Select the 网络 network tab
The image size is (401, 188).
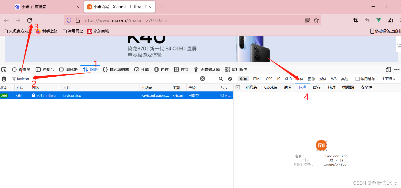[90, 69]
